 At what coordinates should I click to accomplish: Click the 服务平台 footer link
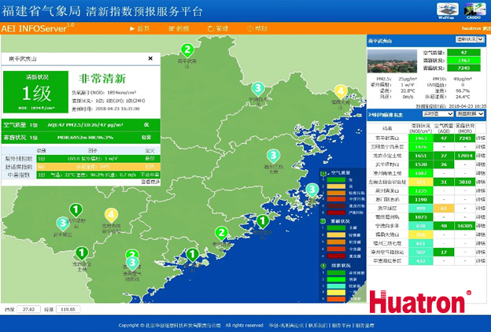[x=341, y=325]
